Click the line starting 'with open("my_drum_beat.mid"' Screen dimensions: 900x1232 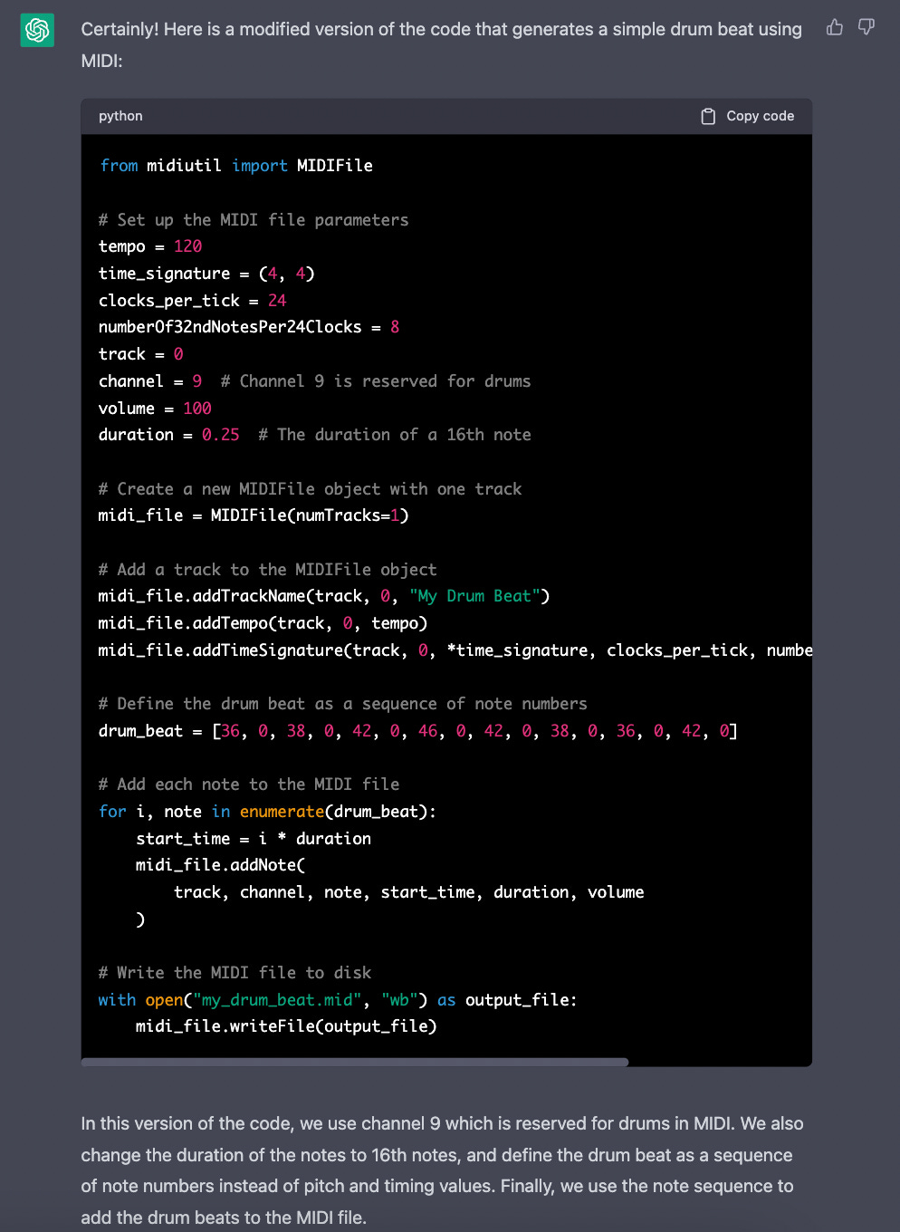pos(338,1000)
